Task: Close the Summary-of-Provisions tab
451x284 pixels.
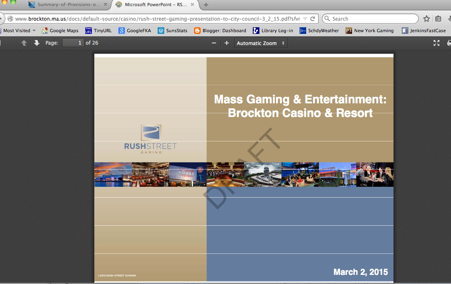Action: click(106, 5)
